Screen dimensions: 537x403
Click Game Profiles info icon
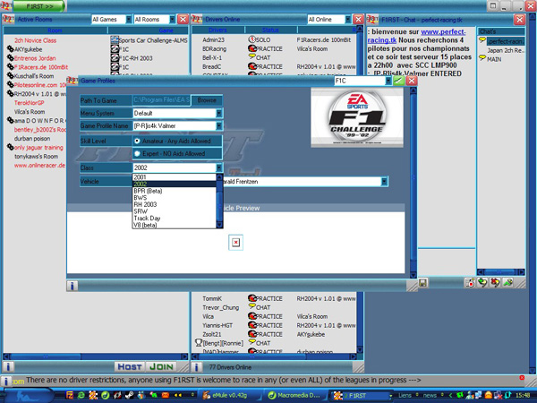click(72, 286)
